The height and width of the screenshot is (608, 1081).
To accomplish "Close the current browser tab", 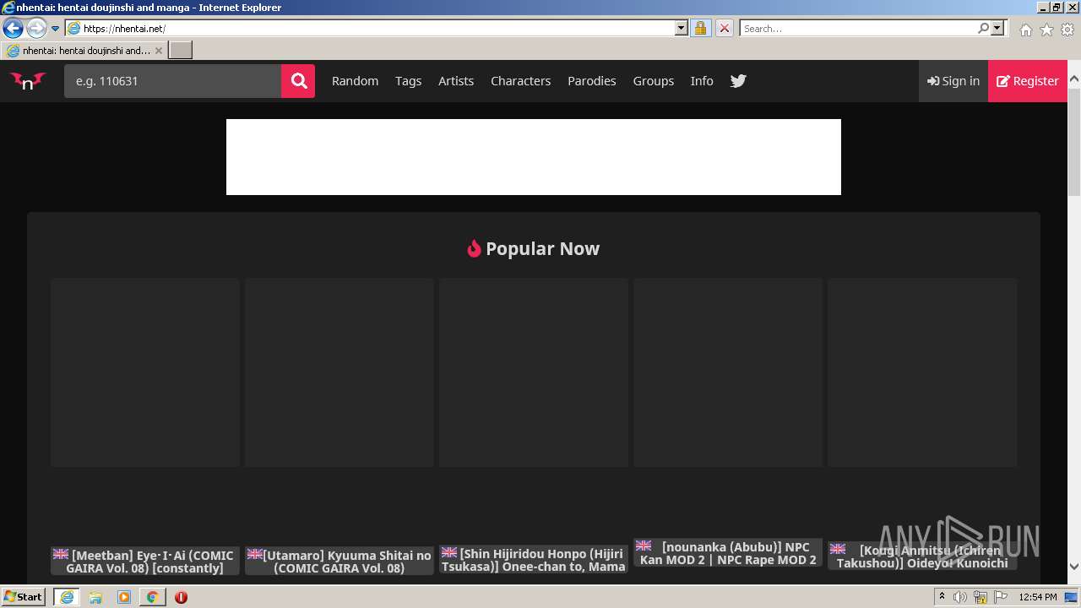I will coord(158,51).
